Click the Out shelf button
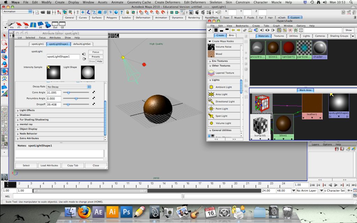Image resolution: width=357 pixels, height=223 pixels. [x=55, y=25]
